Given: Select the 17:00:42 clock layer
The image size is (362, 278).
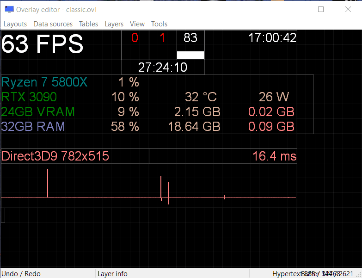Looking at the screenshot, I should point(272,38).
